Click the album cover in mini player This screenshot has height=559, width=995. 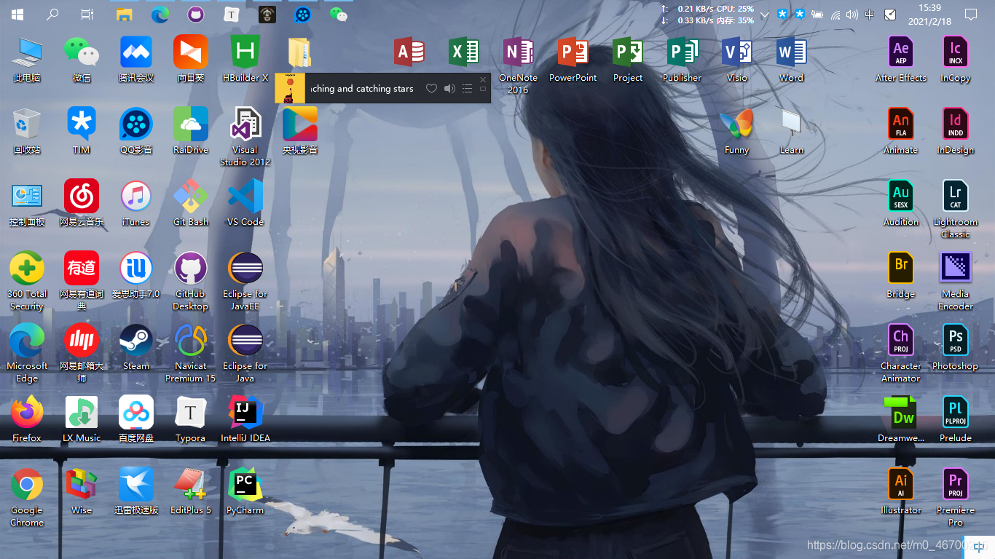tap(289, 87)
